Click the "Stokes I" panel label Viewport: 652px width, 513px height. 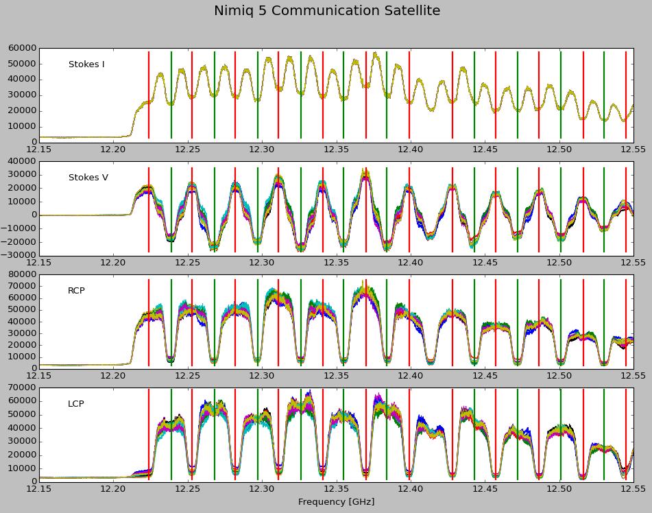tap(86, 64)
